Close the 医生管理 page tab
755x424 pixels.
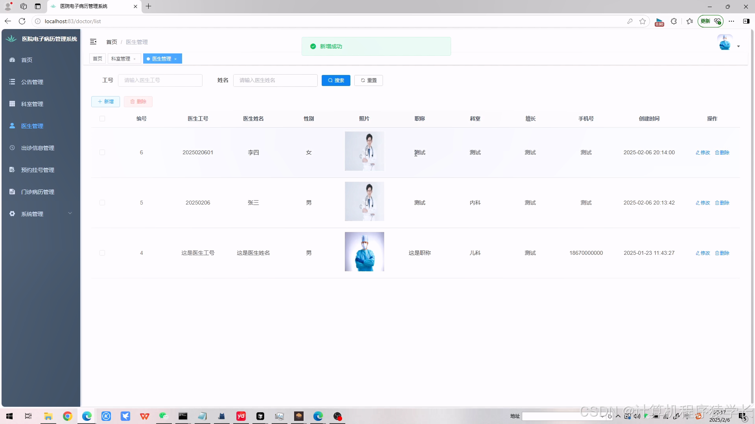175,59
